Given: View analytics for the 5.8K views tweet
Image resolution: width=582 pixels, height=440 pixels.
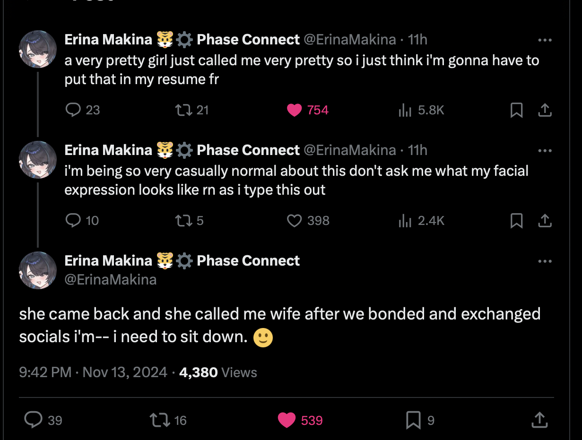Looking at the screenshot, I should (405, 110).
